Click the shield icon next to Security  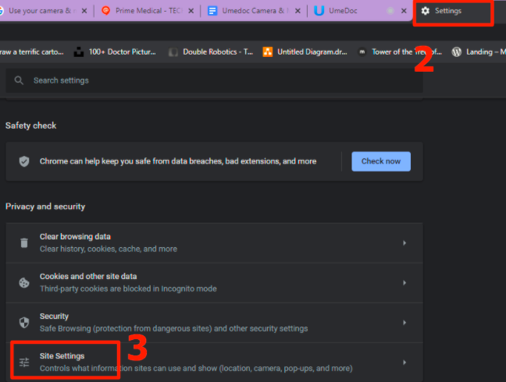click(x=24, y=322)
